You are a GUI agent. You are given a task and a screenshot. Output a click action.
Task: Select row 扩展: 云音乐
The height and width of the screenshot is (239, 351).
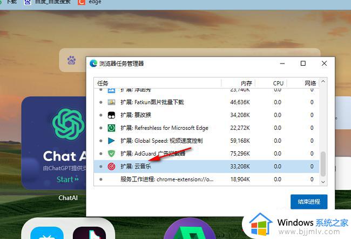(x=206, y=166)
